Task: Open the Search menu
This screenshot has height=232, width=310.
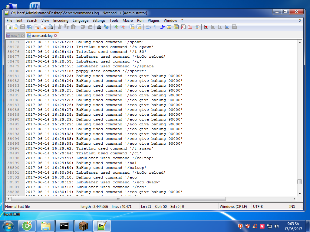Action: (32, 21)
